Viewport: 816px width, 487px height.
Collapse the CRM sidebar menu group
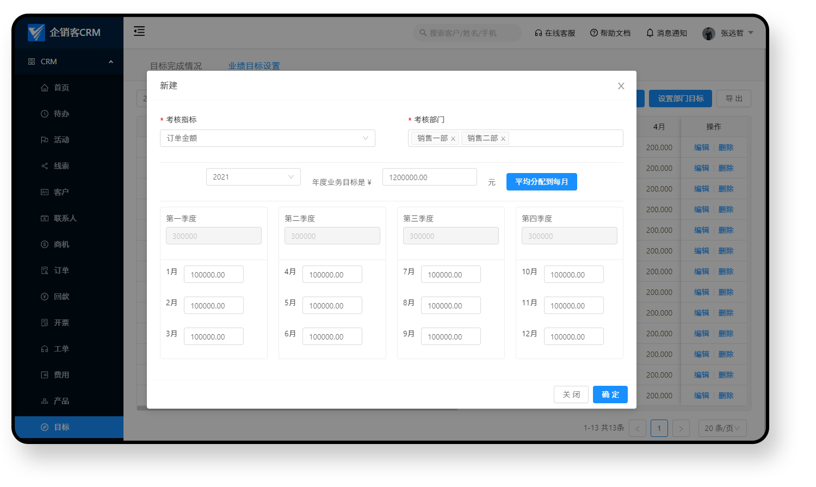click(111, 61)
